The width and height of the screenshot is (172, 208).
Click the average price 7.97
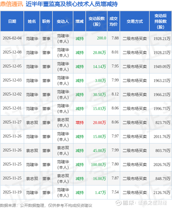click(115, 136)
